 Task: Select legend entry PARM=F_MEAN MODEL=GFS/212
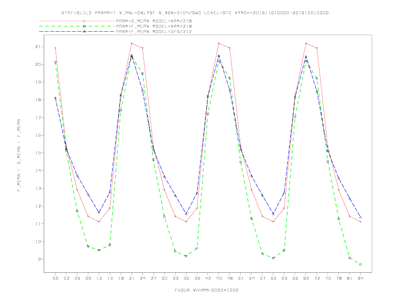coord(154,32)
